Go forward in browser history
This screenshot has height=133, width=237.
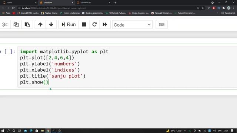pyautogui.click(x=8, y=8)
